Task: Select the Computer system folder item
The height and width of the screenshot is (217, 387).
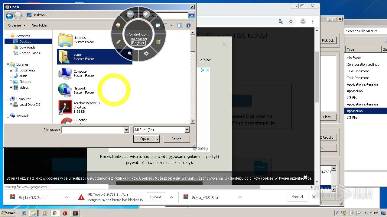Action: pos(95,74)
